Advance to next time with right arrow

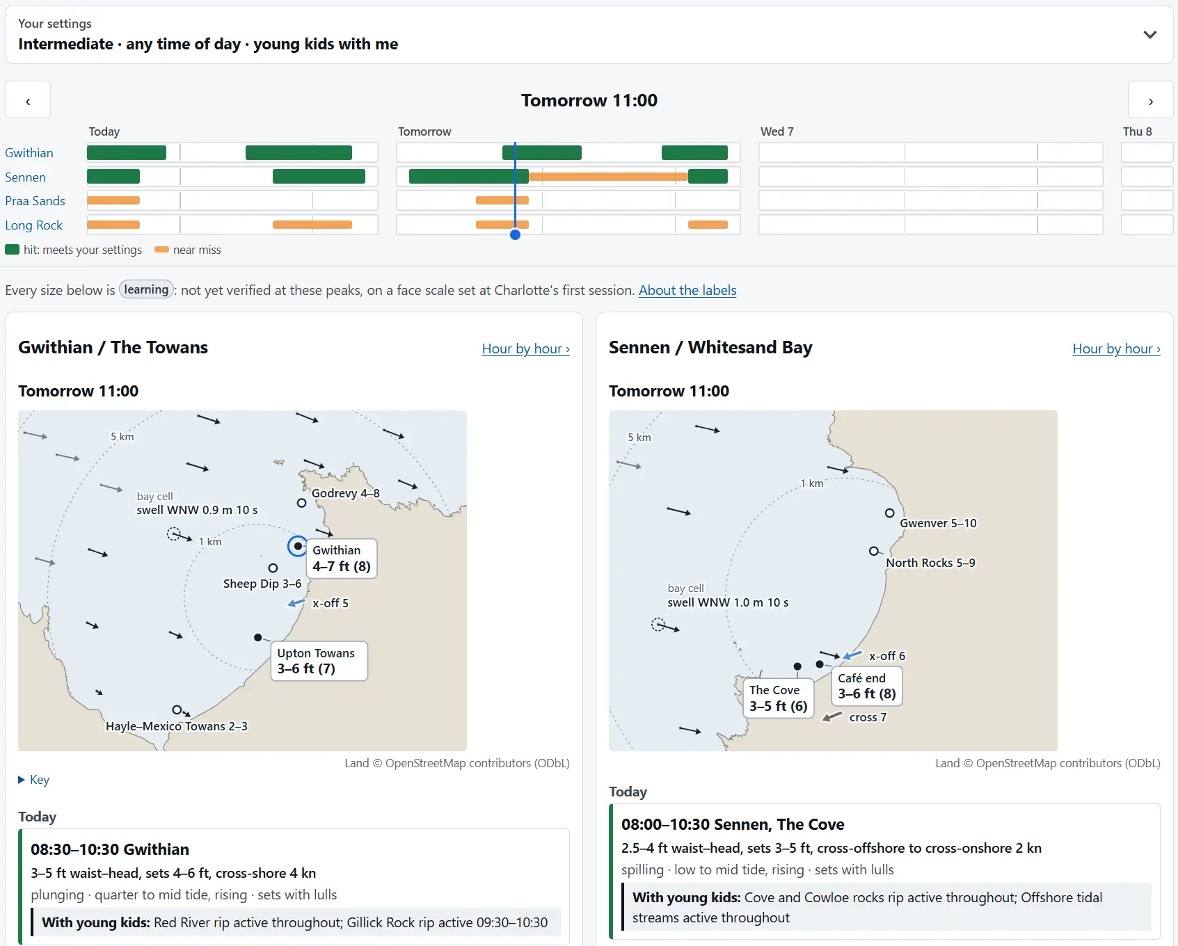(1150, 100)
